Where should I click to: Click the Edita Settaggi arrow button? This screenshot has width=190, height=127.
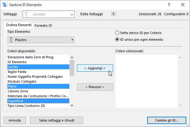tap(114, 14)
